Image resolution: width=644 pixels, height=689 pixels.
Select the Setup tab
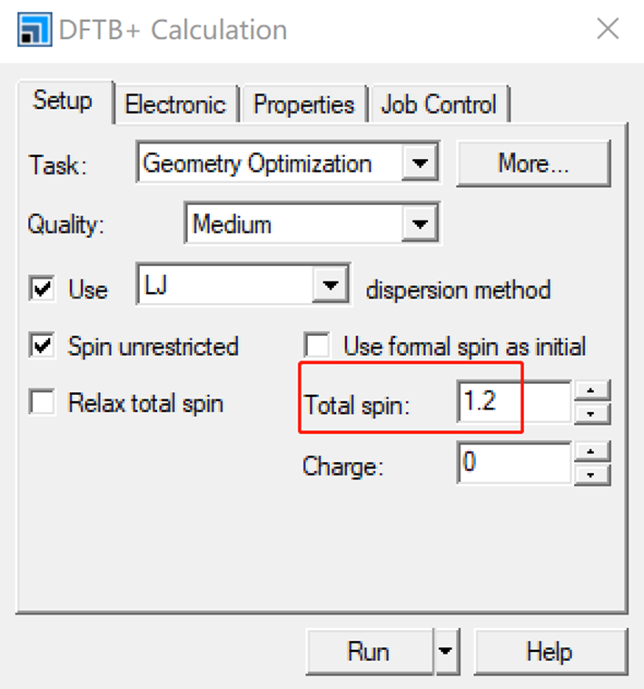(x=63, y=101)
